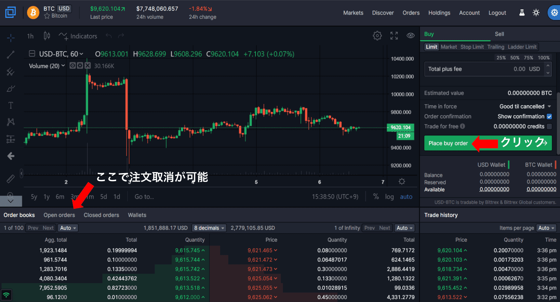This screenshot has height=302, width=560.
Task: Select the text annotation tool
Action: point(11,105)
